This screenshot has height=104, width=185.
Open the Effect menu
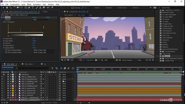coord(29,5)
